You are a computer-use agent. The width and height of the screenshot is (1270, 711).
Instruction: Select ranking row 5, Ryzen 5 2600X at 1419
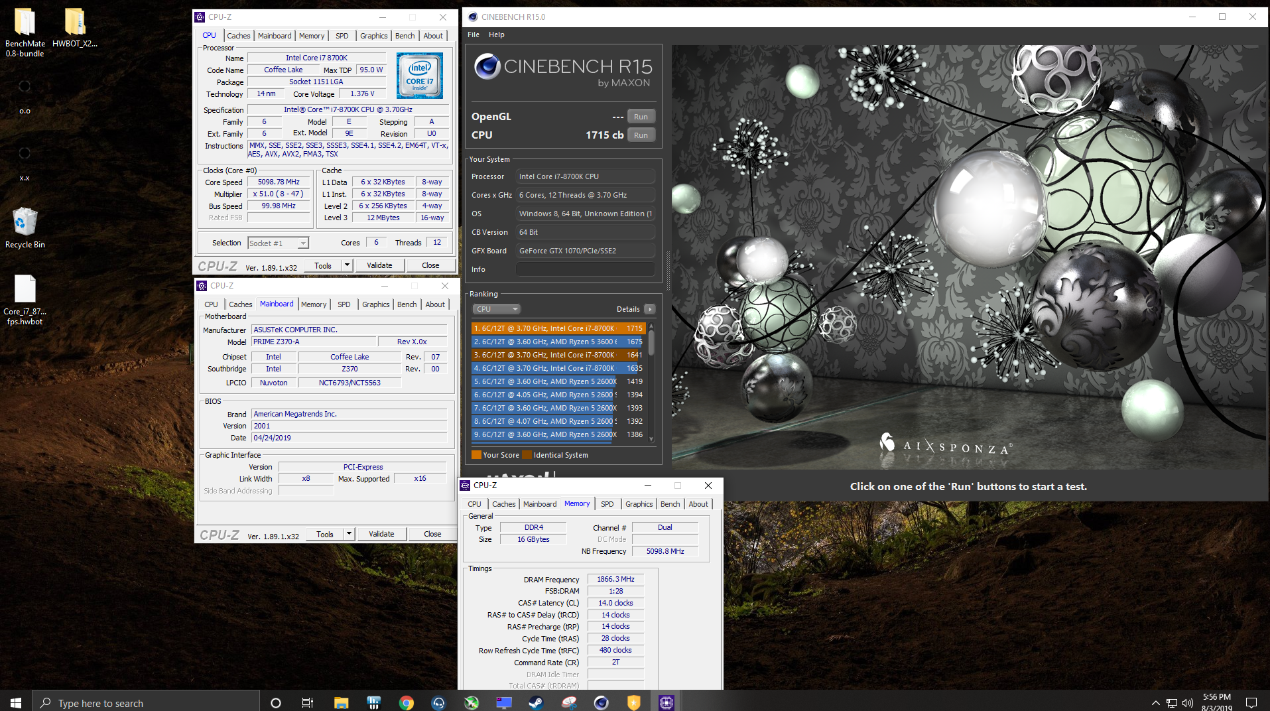pyautogui.click(x=558, y=381)
